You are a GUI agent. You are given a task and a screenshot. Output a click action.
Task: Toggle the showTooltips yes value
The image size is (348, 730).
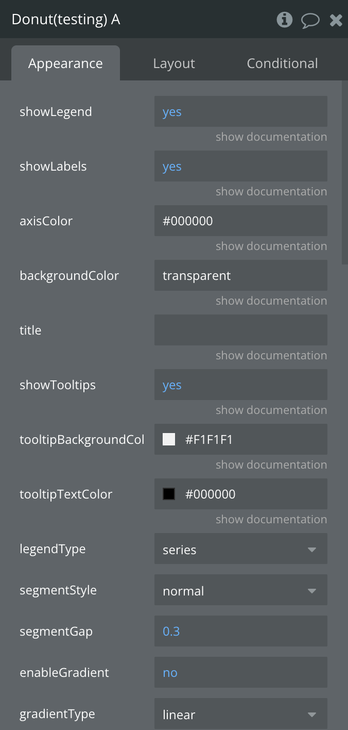(x=172, y=385)
